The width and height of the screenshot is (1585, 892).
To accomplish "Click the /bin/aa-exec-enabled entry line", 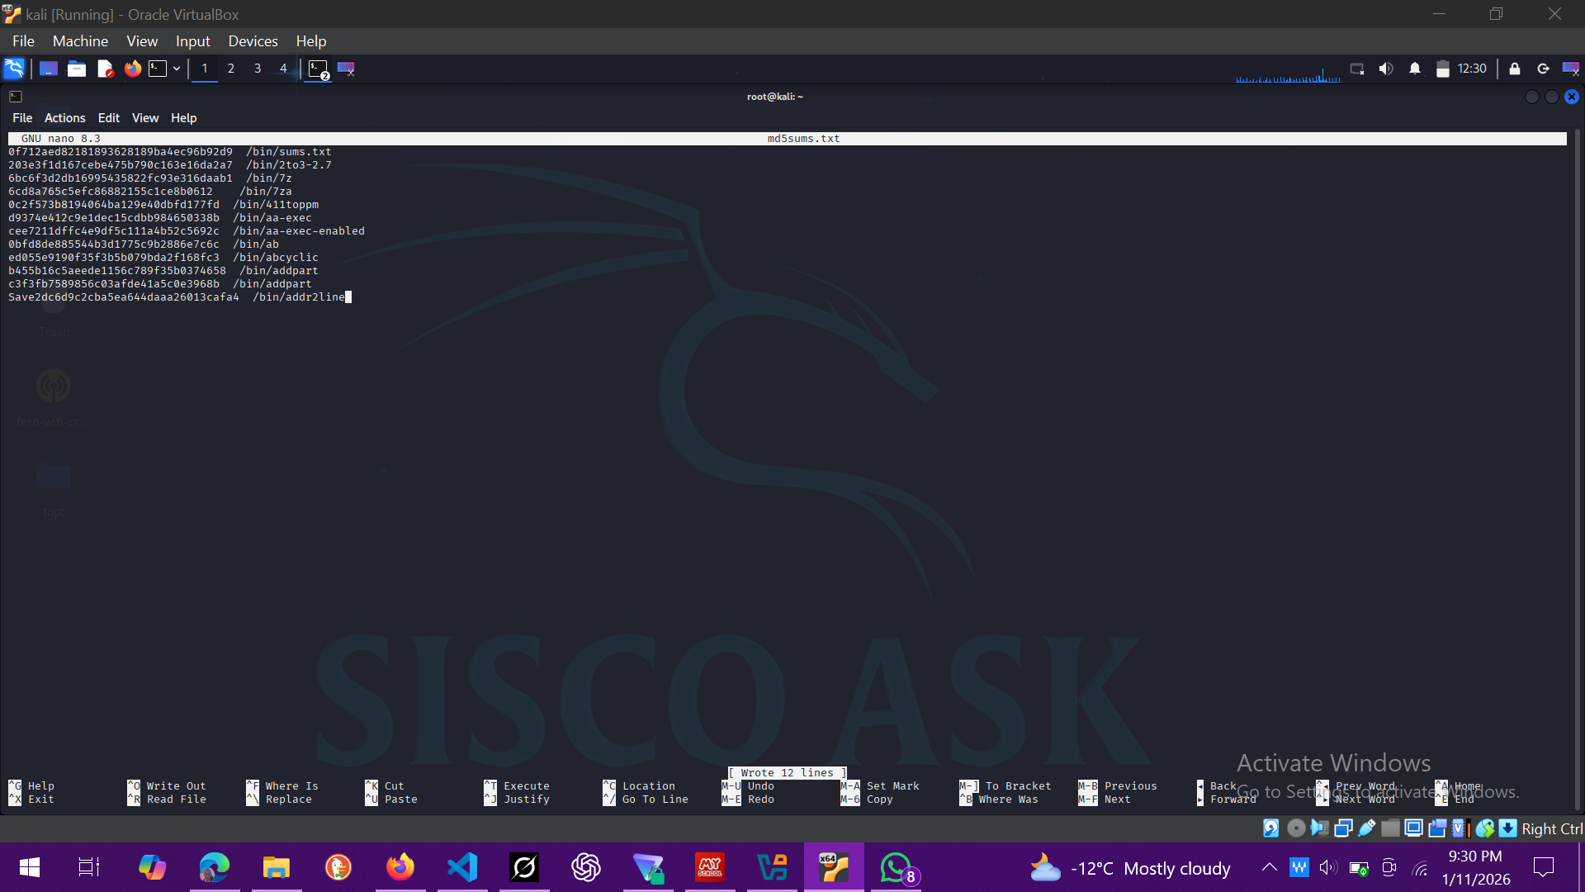I will [x=187, y=231].
